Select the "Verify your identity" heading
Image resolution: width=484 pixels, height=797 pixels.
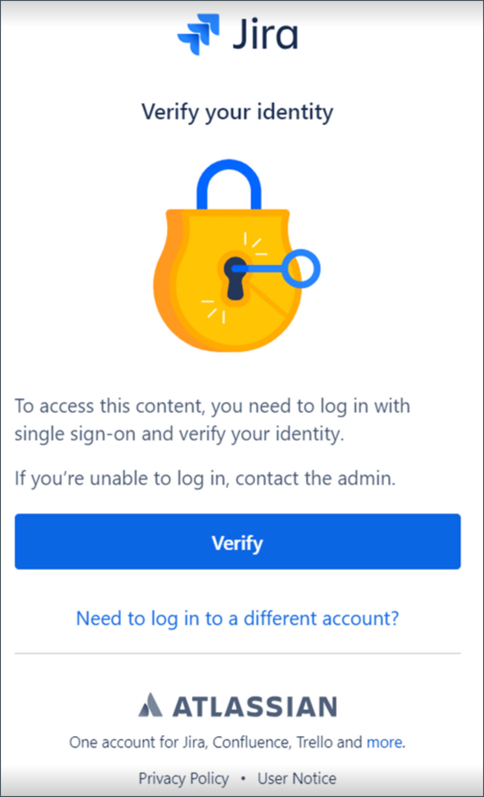[x=237, y=112]
